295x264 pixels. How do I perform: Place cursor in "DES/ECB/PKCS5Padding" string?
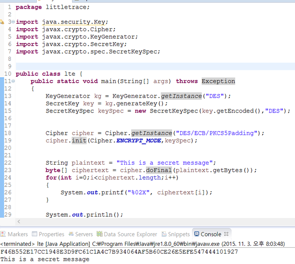(216, 133)
